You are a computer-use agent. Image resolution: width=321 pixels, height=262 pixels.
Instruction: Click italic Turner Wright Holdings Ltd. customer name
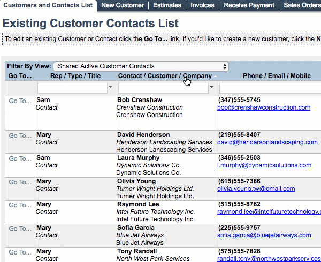click(x=155, y=189)
